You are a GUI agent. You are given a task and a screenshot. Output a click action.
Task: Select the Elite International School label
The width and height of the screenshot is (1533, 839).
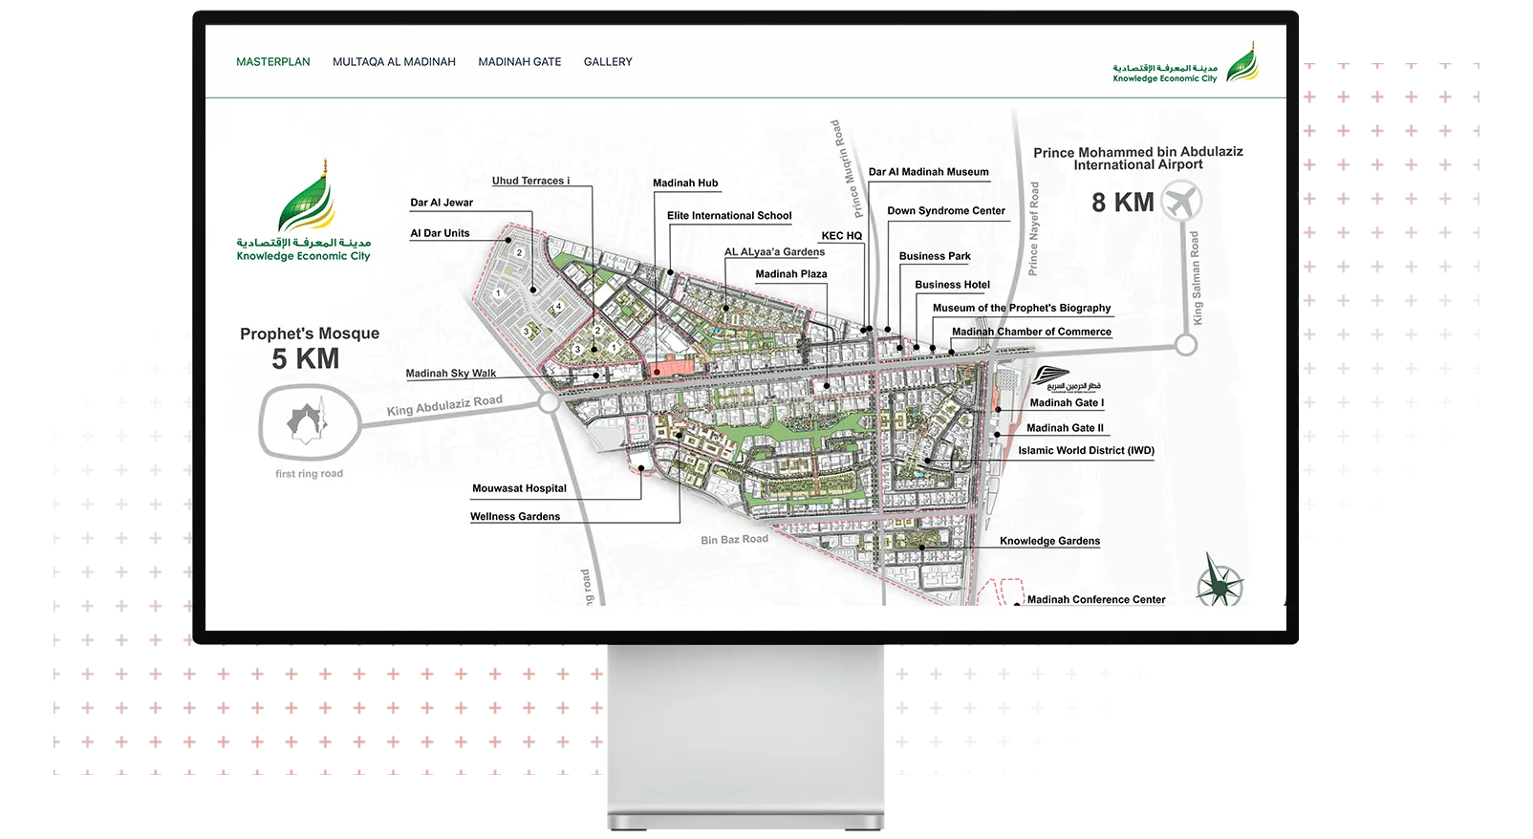tap(729, 216)
